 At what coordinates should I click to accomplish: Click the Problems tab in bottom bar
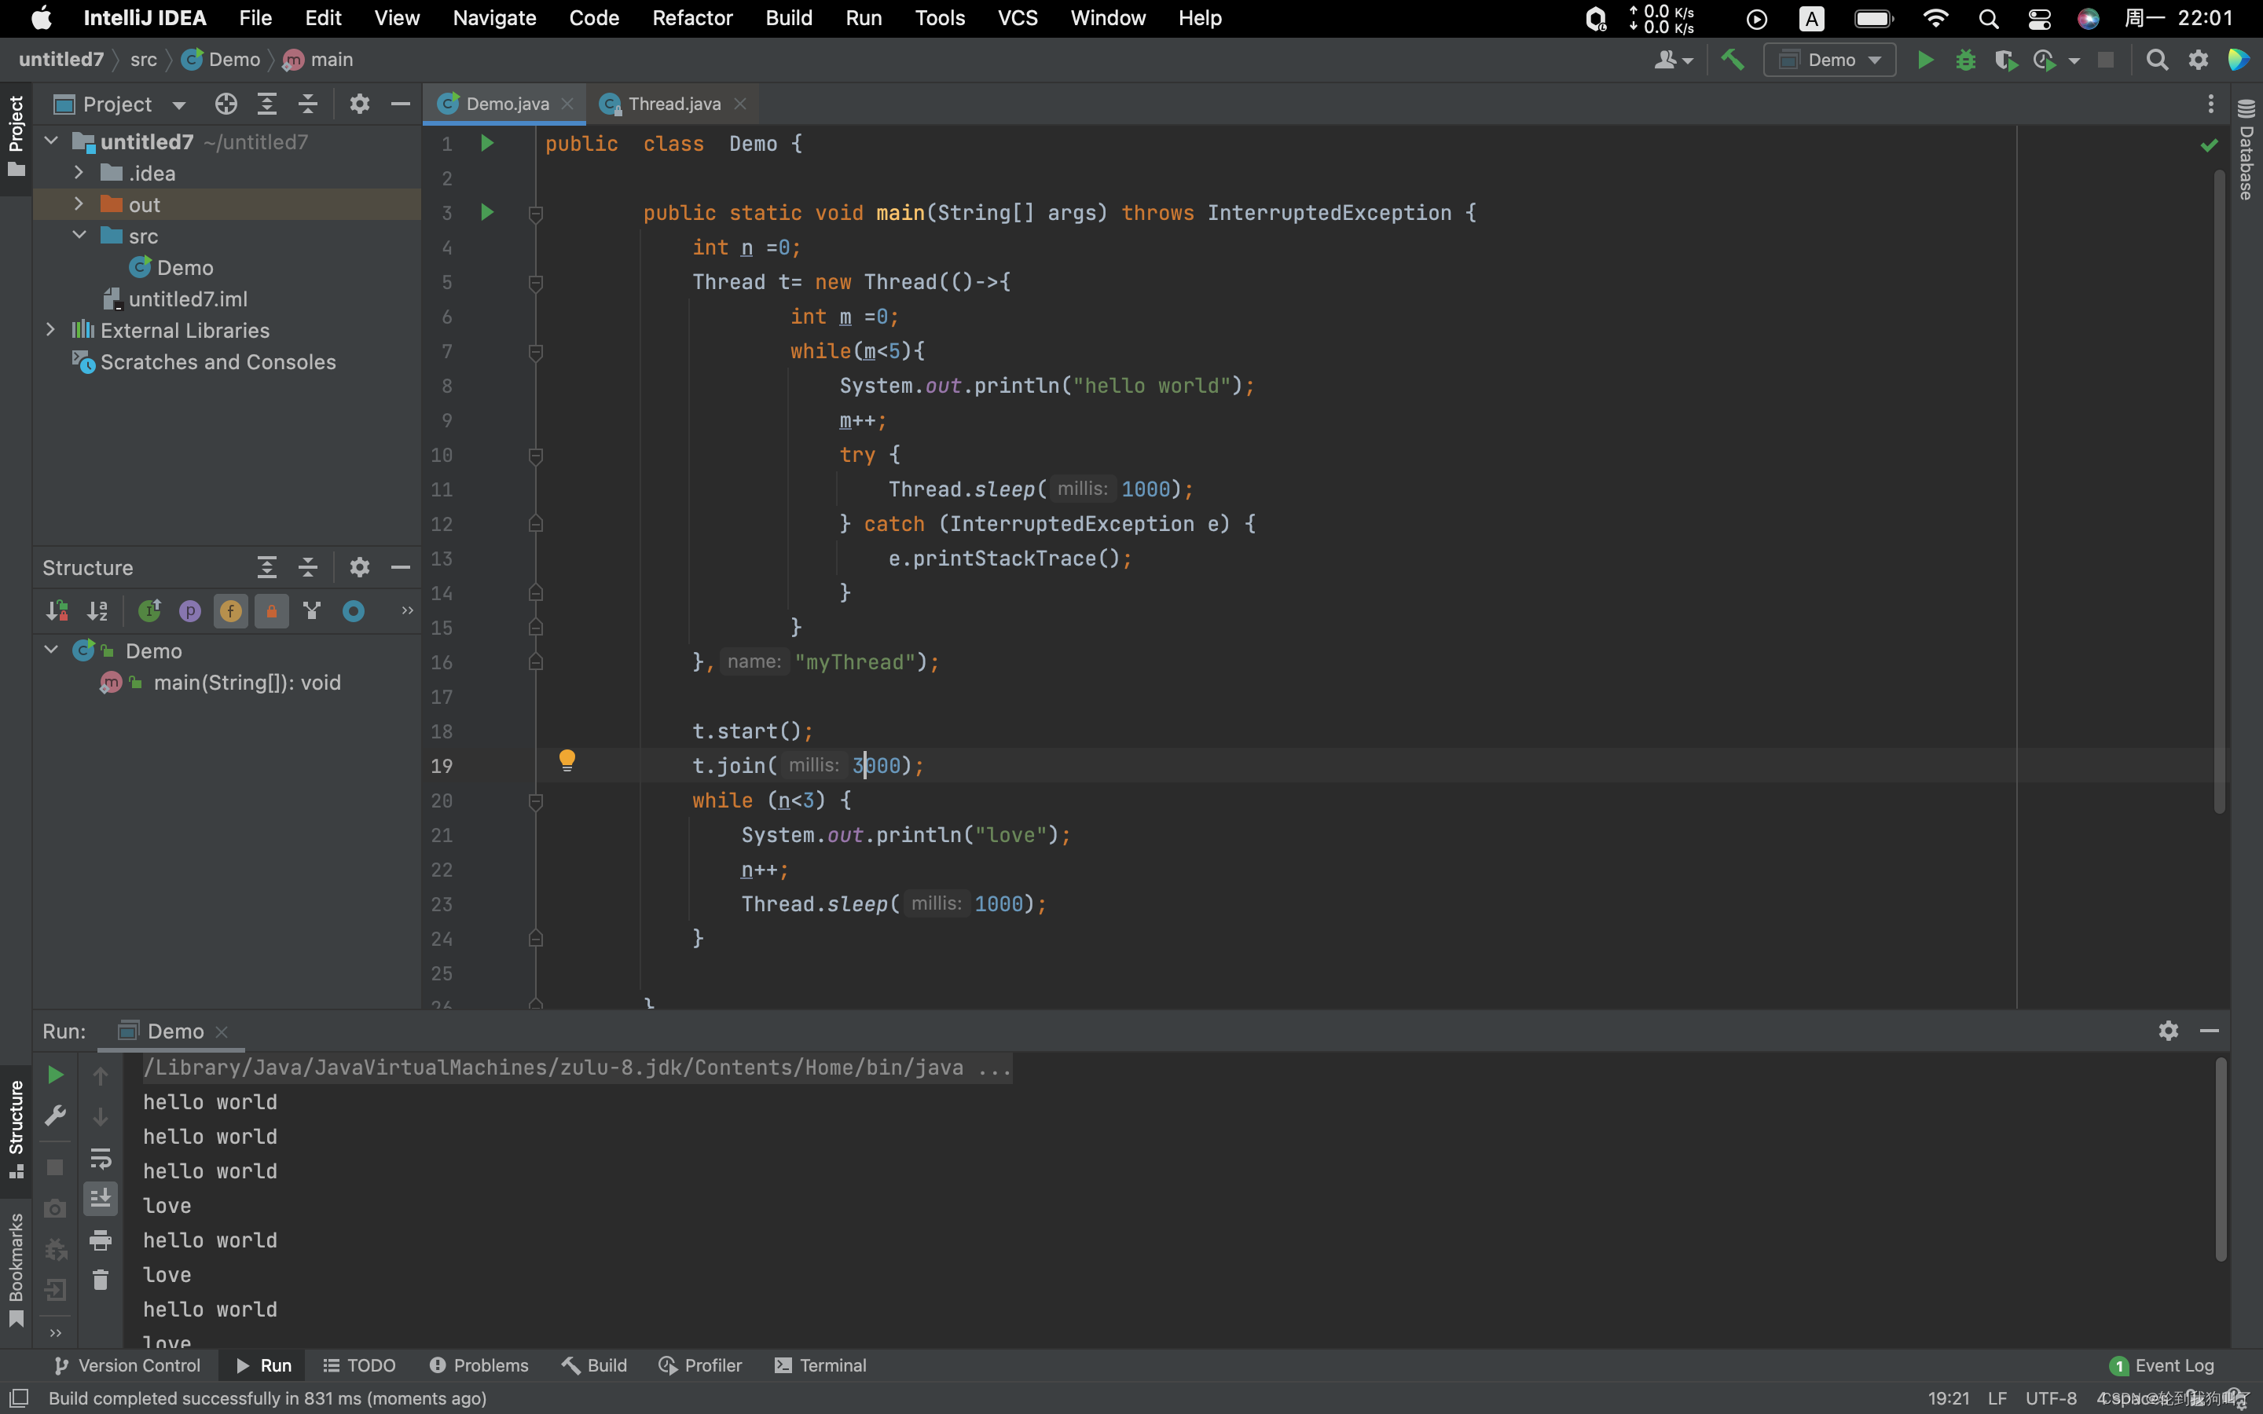click(x=479, y=1365)
